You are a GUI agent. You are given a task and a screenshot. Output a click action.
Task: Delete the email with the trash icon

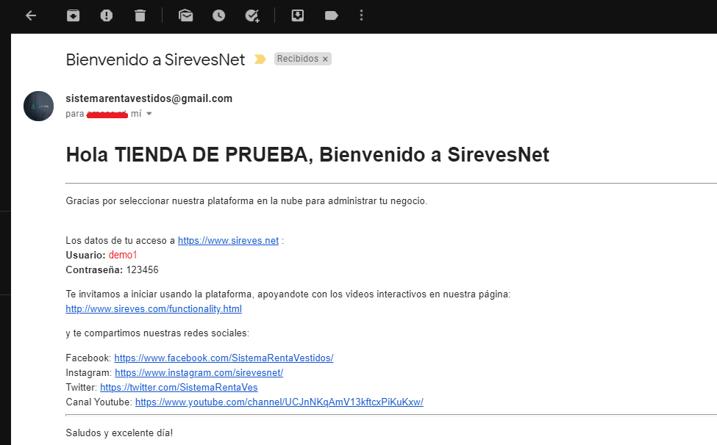coord(140,15)
